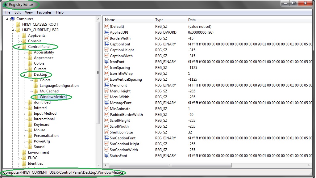Image resolution: width=316 pixels, height=178 pixels.
Task: Click the IconFont binary value icon
Action: click(106, 61)
